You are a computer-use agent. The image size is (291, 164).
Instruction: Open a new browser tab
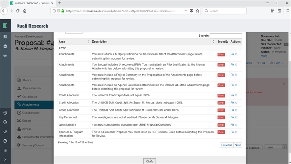(60, 3)
